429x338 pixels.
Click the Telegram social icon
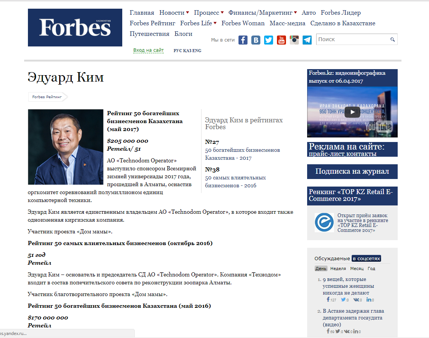click(x=307, y=40)
